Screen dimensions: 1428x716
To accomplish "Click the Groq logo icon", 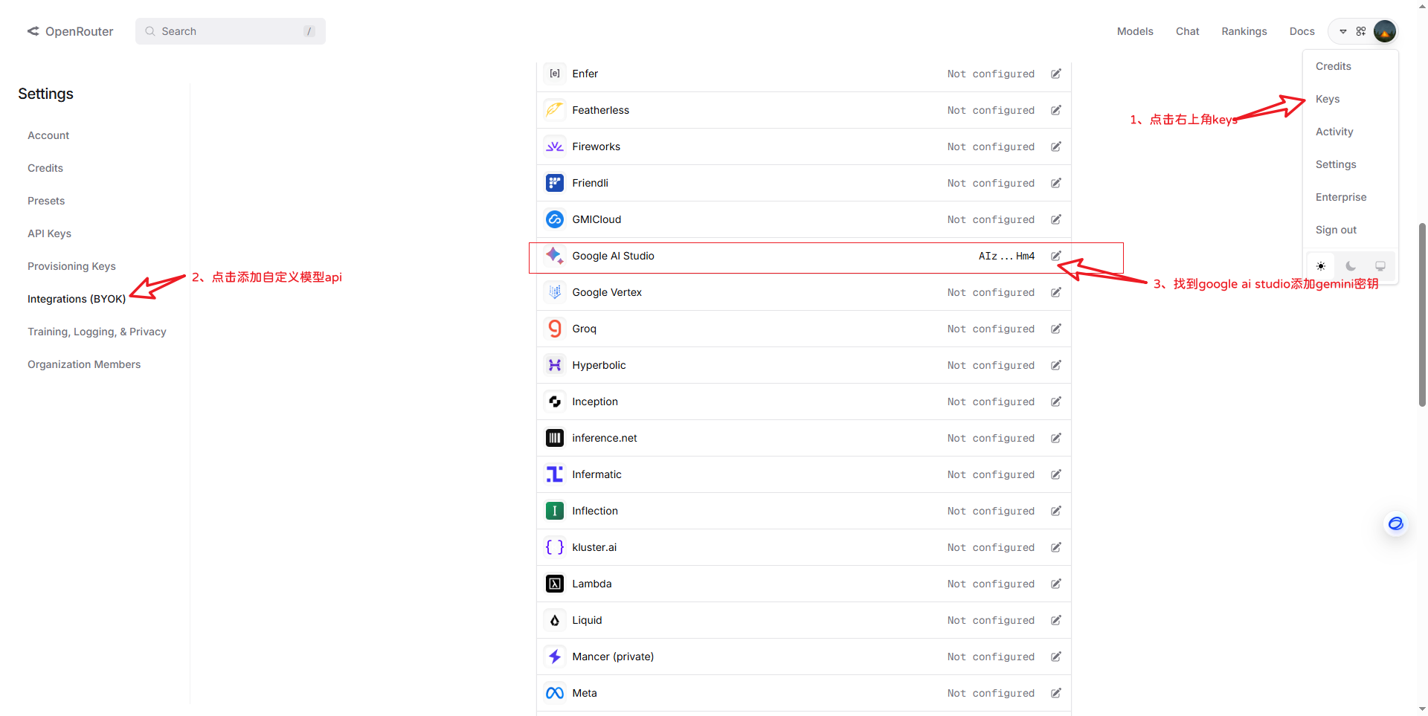I will coord(554,329).
